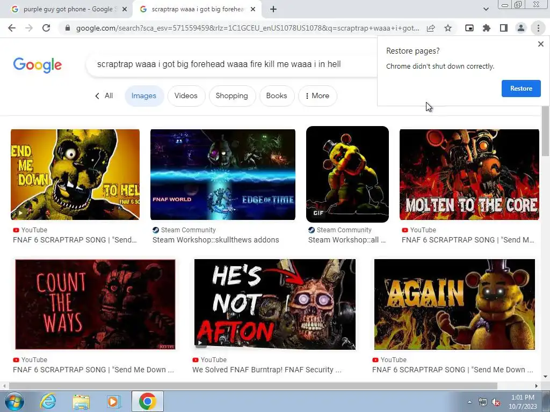Image resolution: width=550 pixels, height=412 pixels.
Task: Open the Windows Start menu
Action: coord(14,401)
